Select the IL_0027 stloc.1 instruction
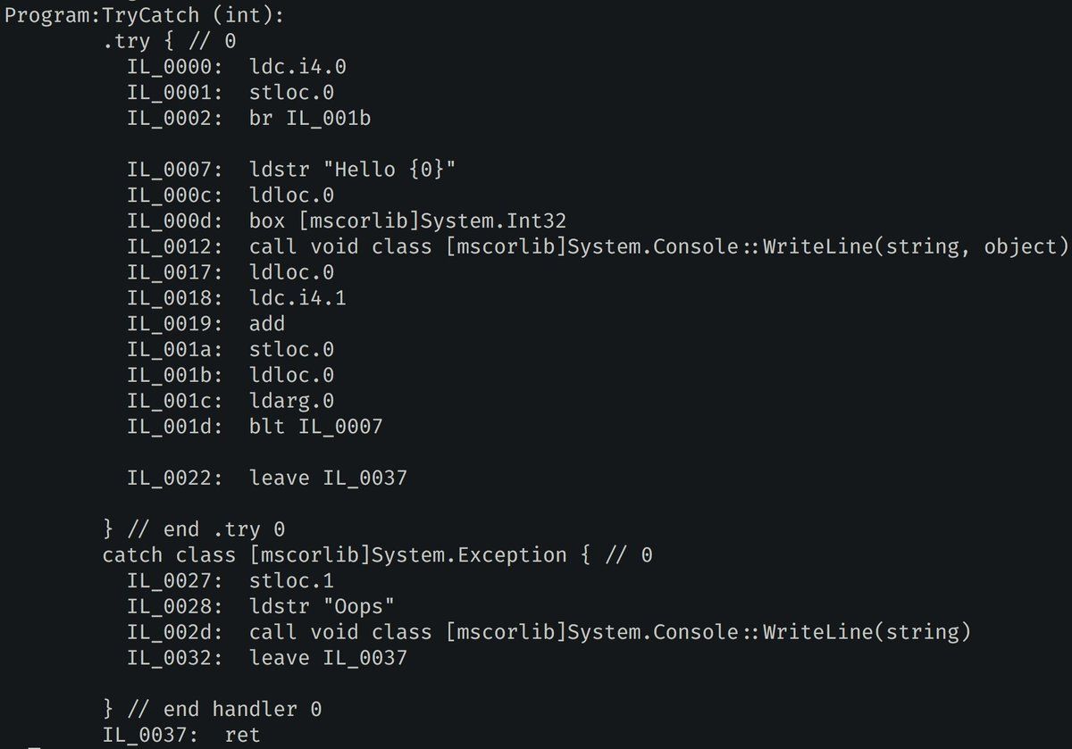The image size is (1072, 749). click(x=230, y=581)
